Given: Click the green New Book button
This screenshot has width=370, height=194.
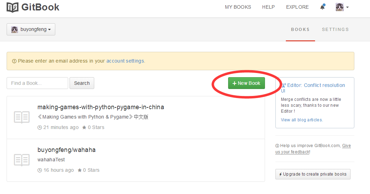Looking at the screenshot, I should [246, 83].
